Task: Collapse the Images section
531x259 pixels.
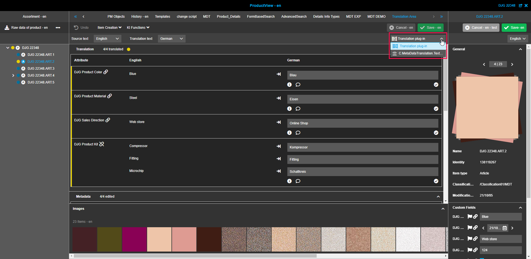Action: [443, 209]
